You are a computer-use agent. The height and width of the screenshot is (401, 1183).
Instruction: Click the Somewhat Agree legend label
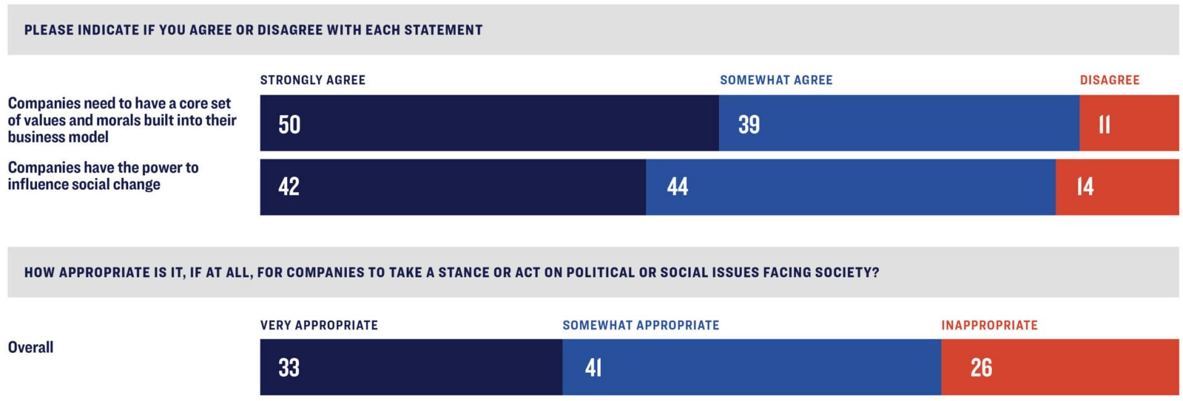click(x=776, y=80)
